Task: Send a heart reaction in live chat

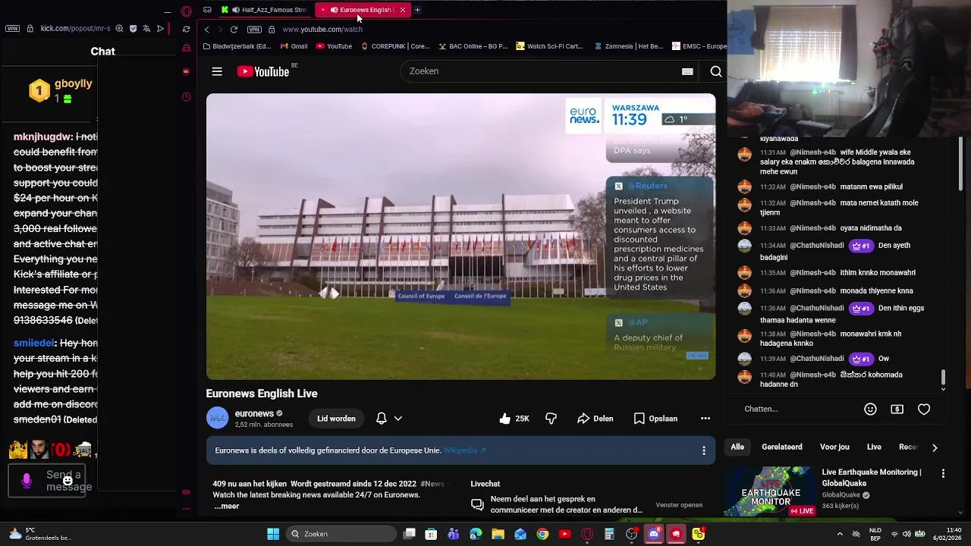Action: point(923,409)
